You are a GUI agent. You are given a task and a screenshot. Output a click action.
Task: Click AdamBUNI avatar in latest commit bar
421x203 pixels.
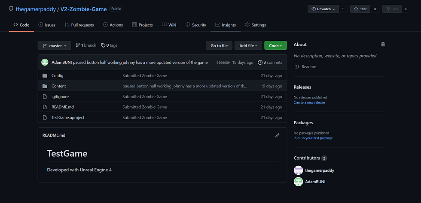[45, 63]
